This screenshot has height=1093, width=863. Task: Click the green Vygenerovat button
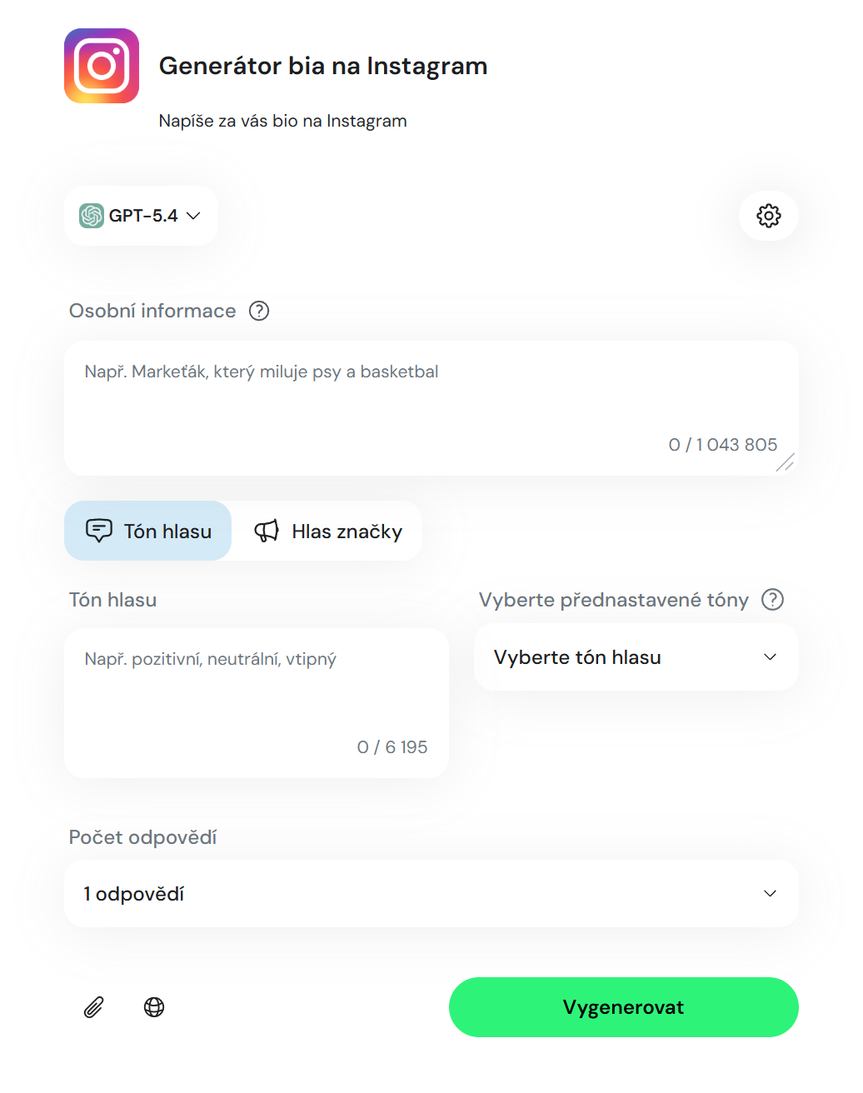click(624, 1007)
